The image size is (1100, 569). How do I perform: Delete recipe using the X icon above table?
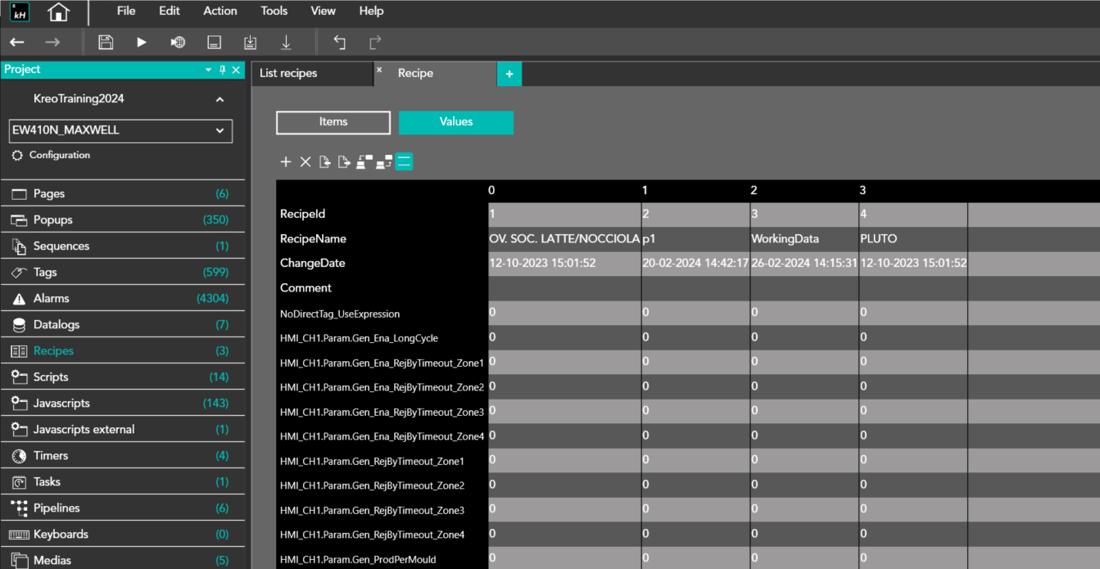pos(306,162)
